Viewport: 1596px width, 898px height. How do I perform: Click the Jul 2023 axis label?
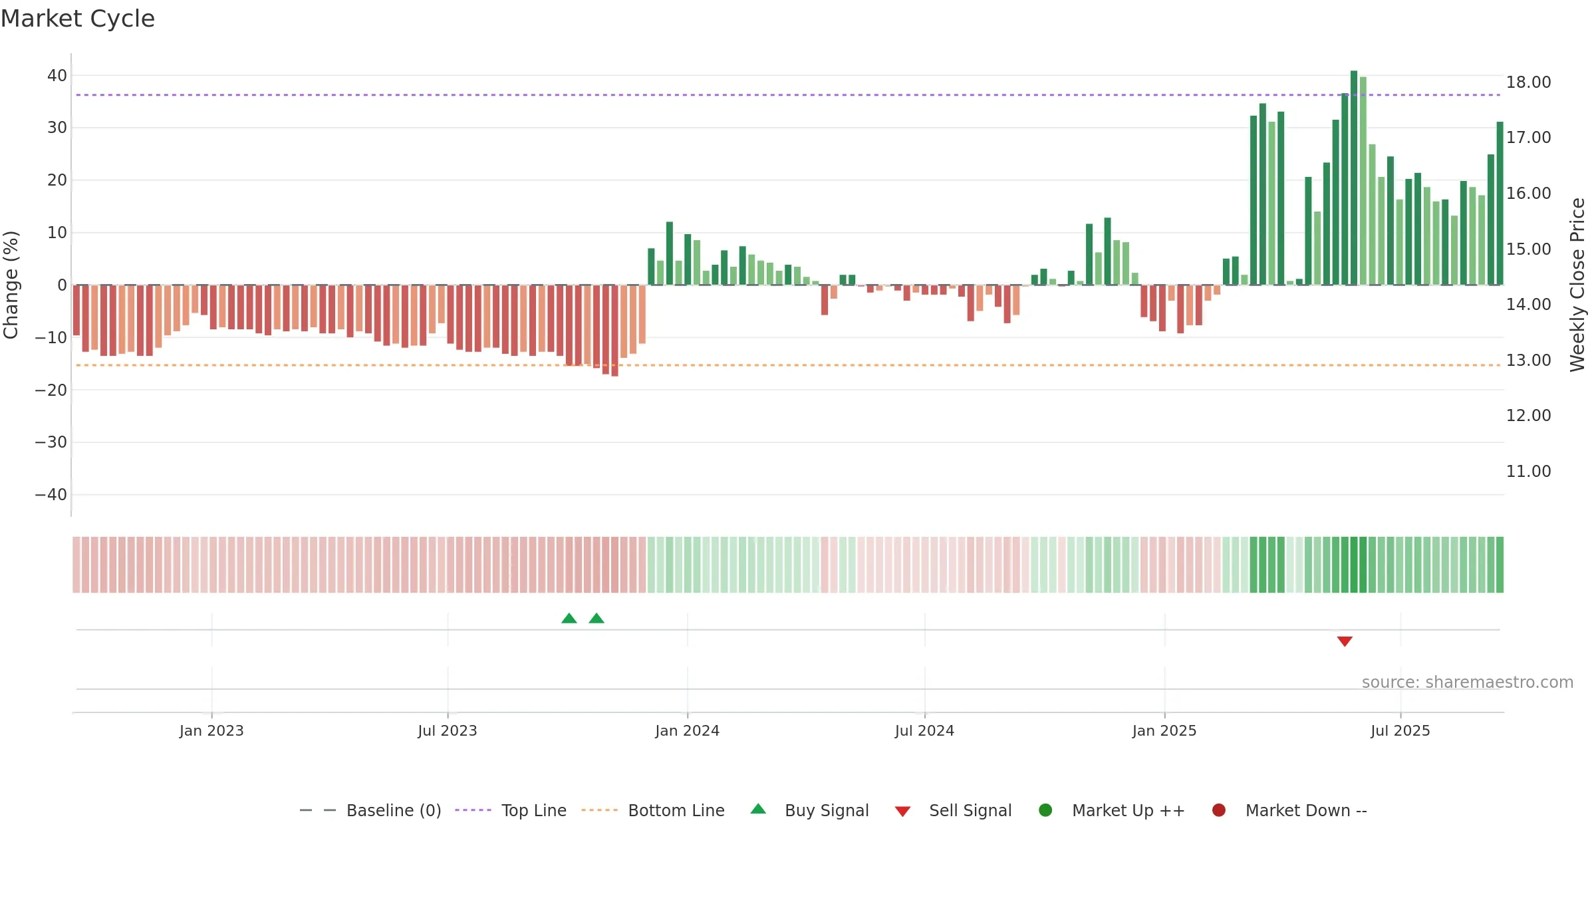pos(448,730)
